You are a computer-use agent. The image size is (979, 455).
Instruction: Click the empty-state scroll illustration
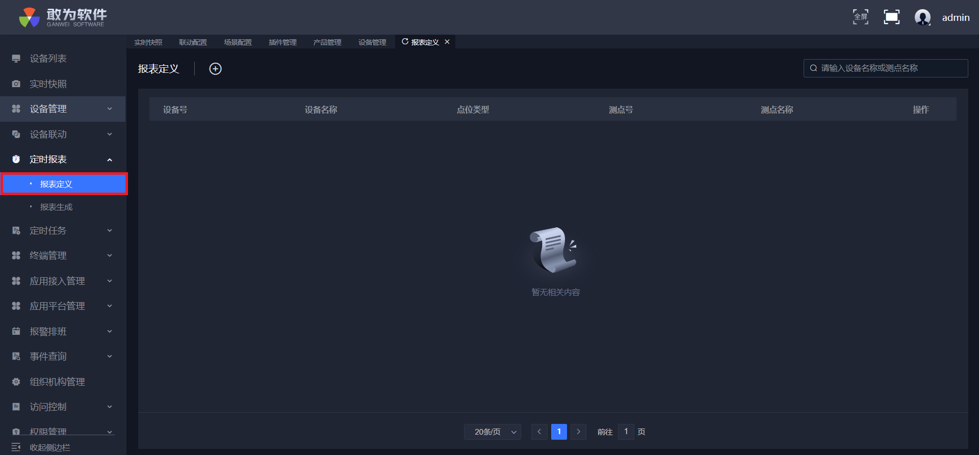(x=555, y=250)
